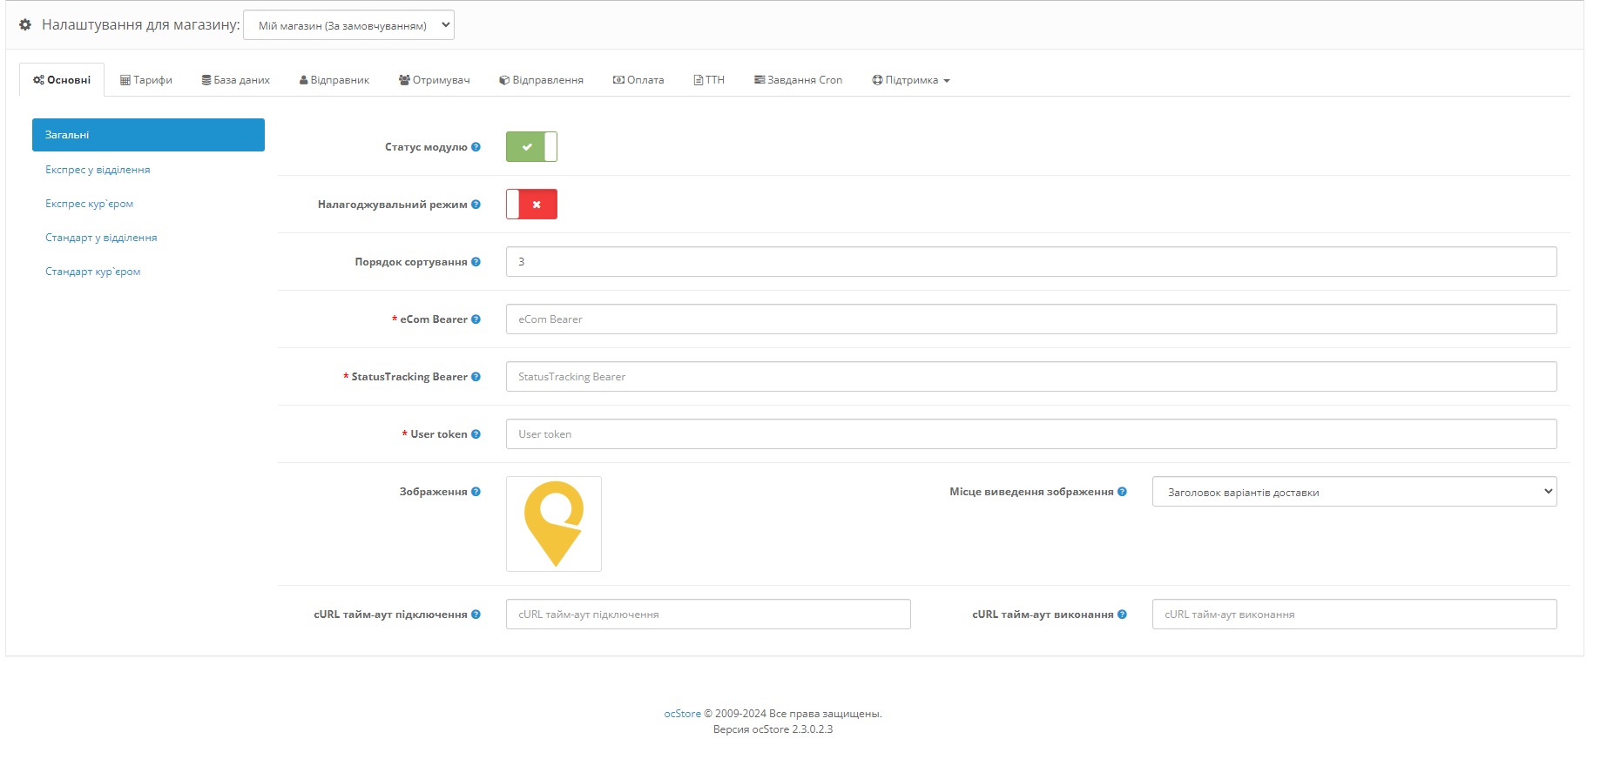The height and width of the screenshot is (759, 1607).
Task: Select Загальні in the side menu
Action: point(148,135)
